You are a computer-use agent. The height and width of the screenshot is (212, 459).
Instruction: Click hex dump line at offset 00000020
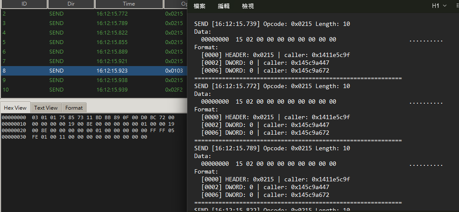coord(87,130)
